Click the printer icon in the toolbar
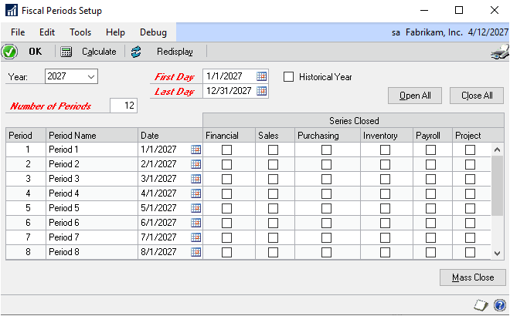The width and height of the screenshot is (510, 316). (x=500, y=52)
